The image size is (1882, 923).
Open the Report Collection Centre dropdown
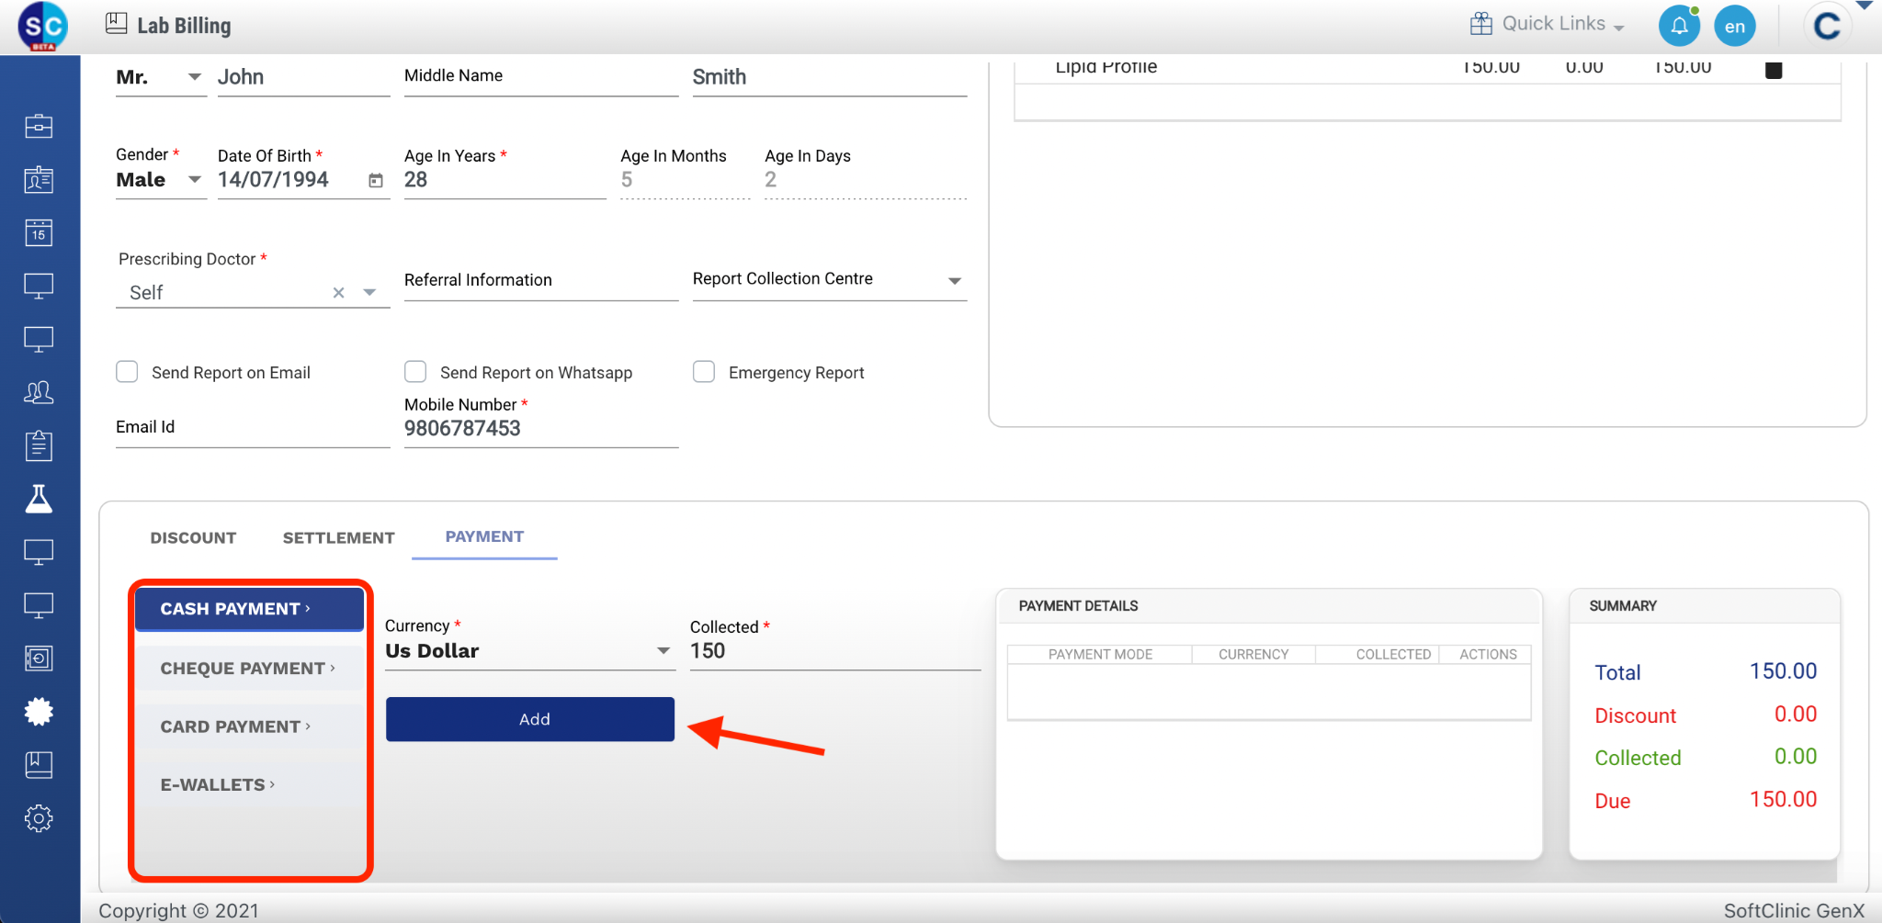pos(955,280)
